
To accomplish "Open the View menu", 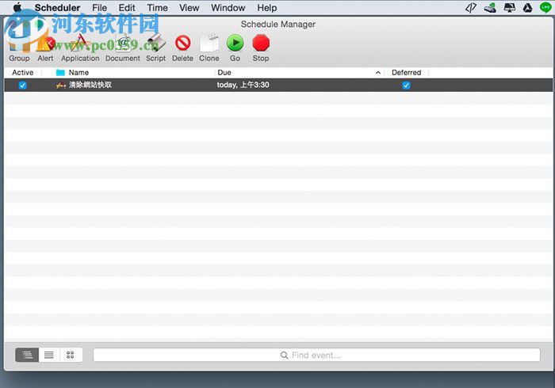I will [189, 7].
